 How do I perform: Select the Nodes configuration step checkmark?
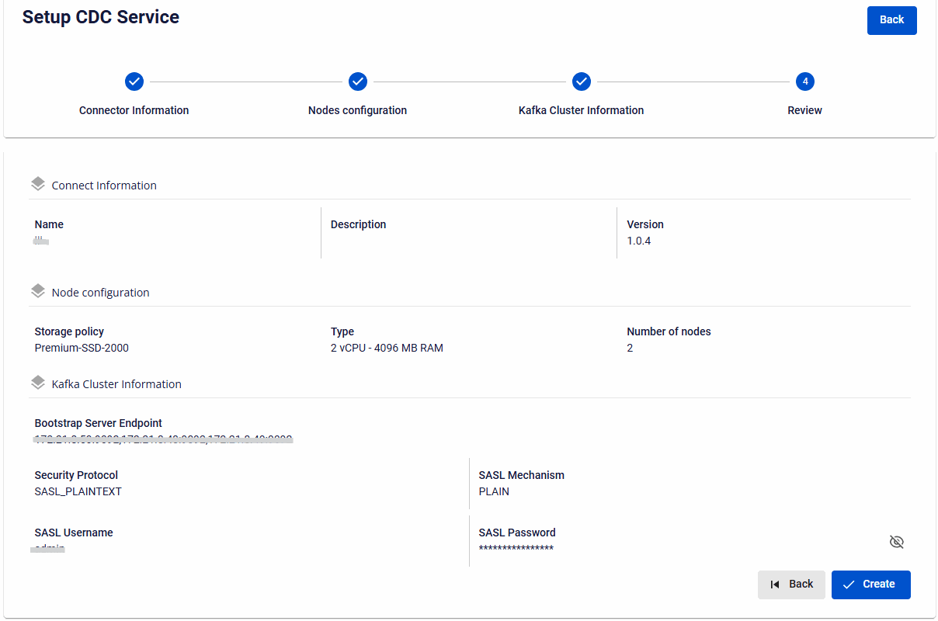(358, 82)
